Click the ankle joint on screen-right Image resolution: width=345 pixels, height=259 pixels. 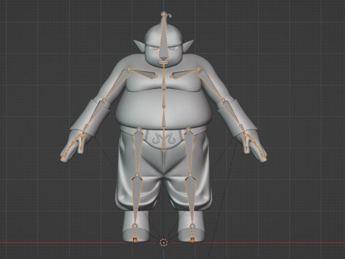[x=193, y=225]
